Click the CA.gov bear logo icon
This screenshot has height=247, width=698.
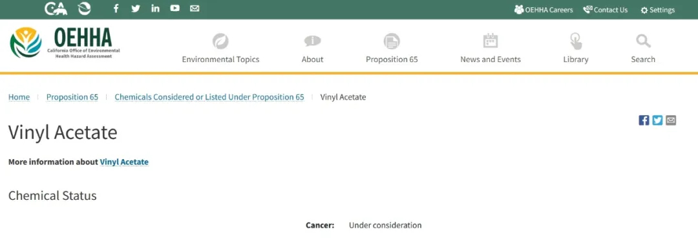(x=56, y=8)
